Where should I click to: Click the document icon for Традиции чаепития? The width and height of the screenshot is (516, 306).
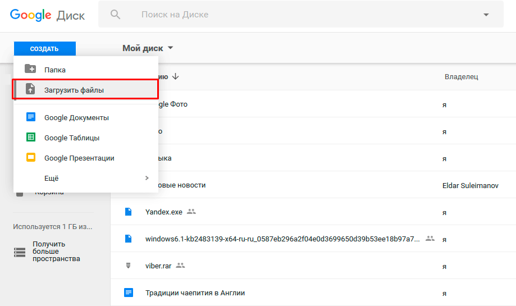tap(128, 293)
